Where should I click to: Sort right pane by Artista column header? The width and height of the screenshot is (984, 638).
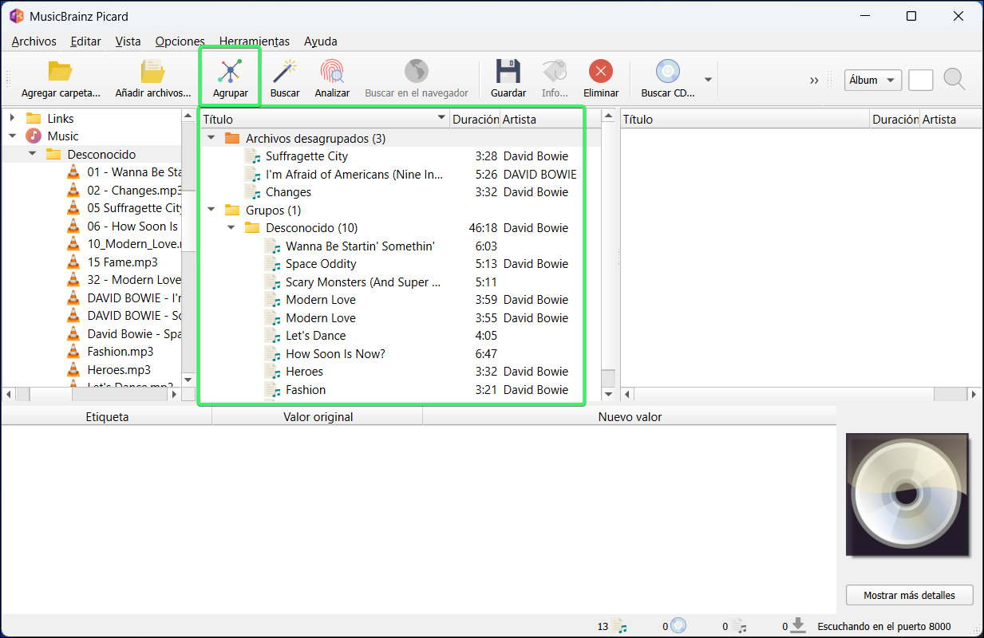(x=951, y=119)
